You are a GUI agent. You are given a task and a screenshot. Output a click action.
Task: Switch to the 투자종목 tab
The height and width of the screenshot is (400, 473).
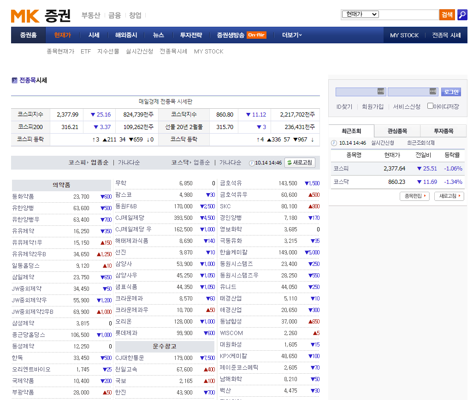click(443, 131)
